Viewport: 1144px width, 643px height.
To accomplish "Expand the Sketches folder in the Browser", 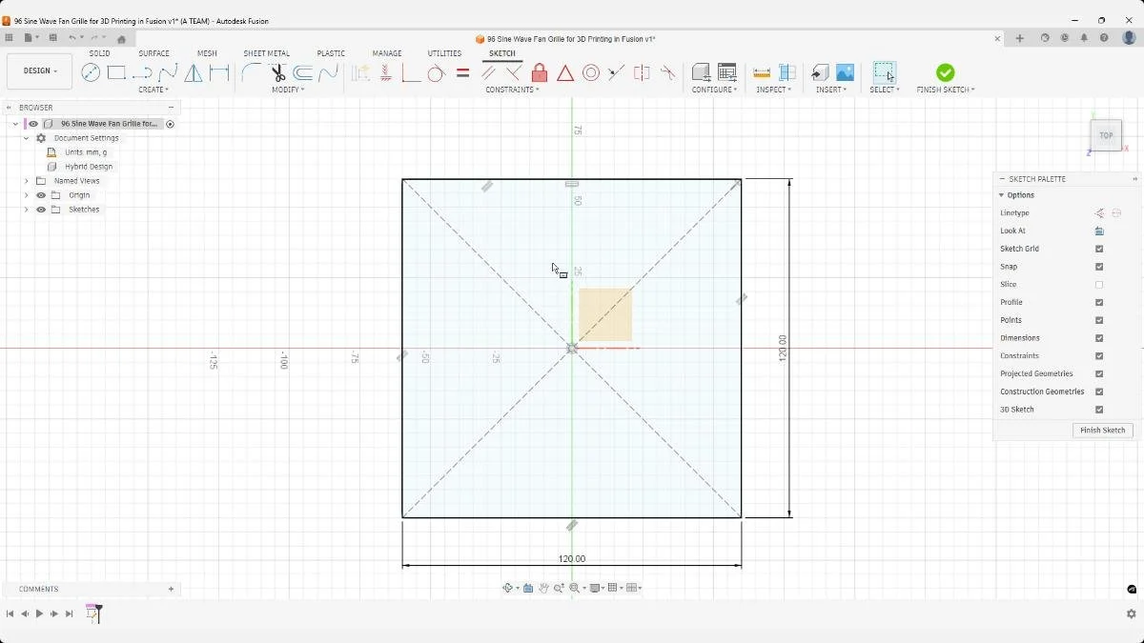I will pyautogui.click(x=26, y=210).
